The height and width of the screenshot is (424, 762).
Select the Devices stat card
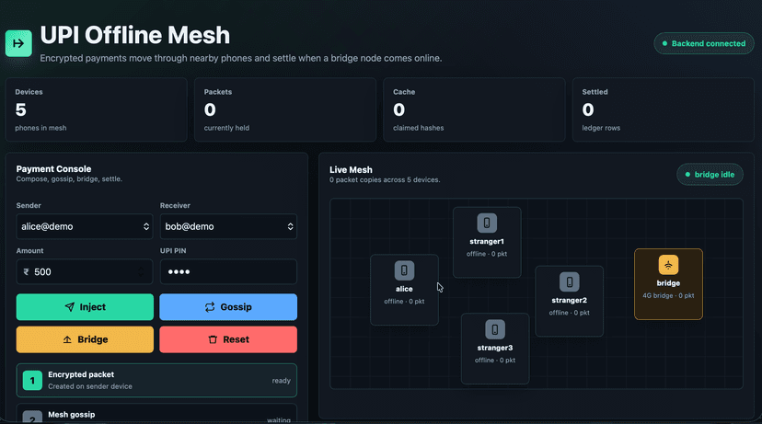click(x=97, y=109)
